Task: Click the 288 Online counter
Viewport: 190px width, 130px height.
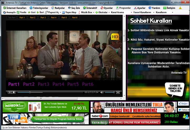Action: [171, 122]
